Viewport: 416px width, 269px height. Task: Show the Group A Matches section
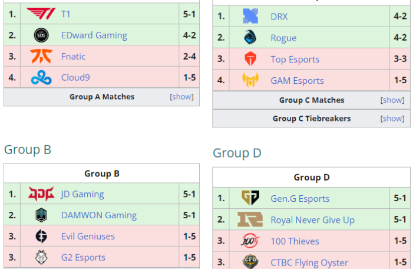click(x=181, y=97)
